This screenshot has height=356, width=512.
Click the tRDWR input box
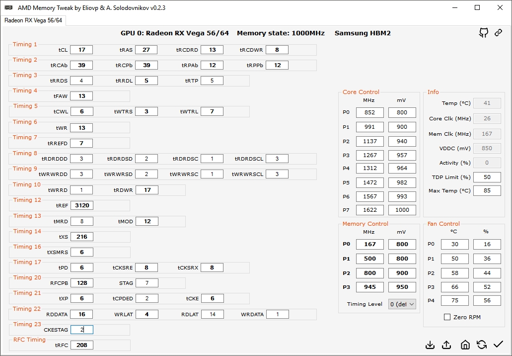pyautogui.click(x=147, y=190)
